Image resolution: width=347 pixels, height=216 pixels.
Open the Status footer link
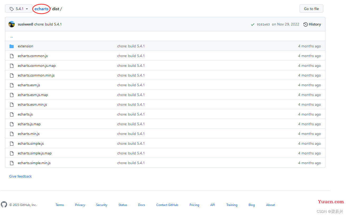click(x=123, y=205)
